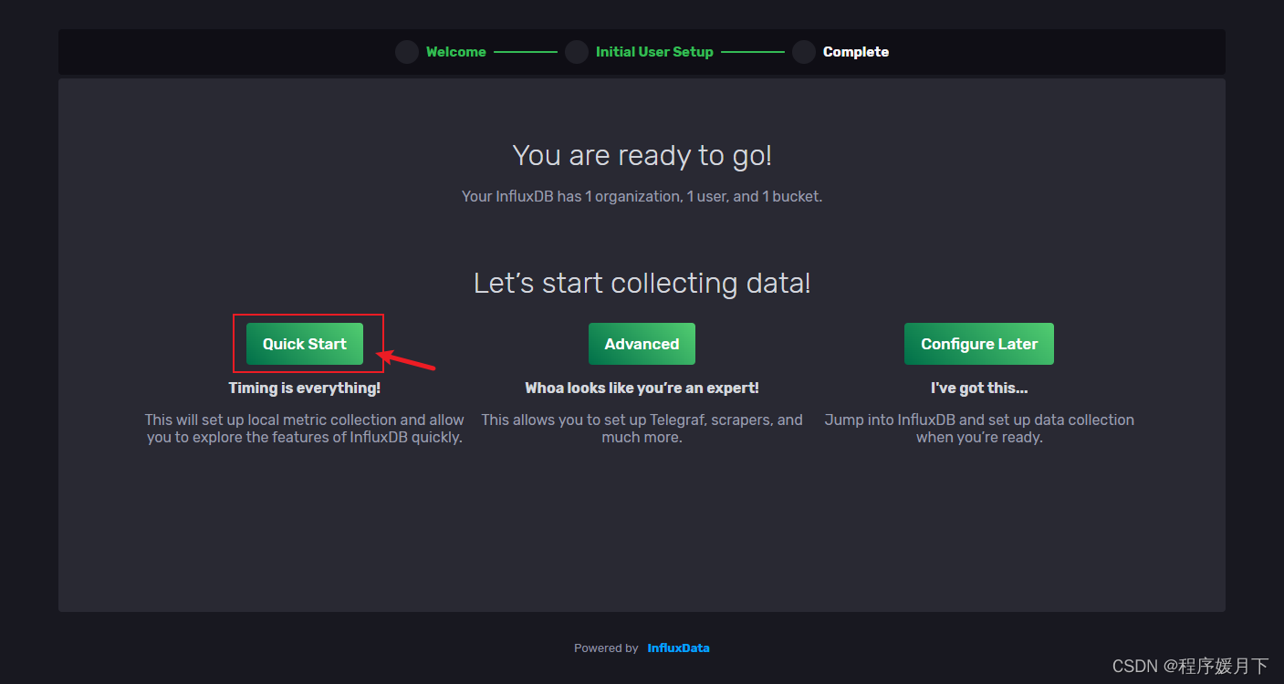Click the local metric collection description text
The width and height of the screenshot is (1284, 684).
[304, 429]
